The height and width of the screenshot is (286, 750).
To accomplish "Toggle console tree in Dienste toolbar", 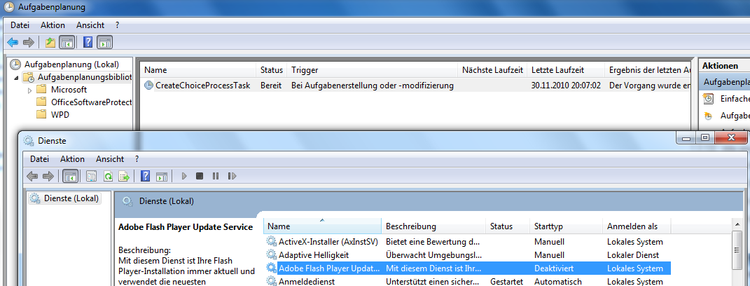I will point(70,176).
